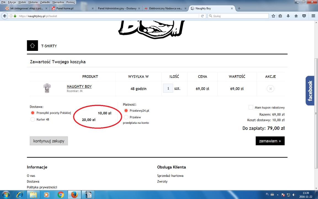Switch to Firefox on the taskbar
Viewport: 318px width, 199px height.
(74, 195)
